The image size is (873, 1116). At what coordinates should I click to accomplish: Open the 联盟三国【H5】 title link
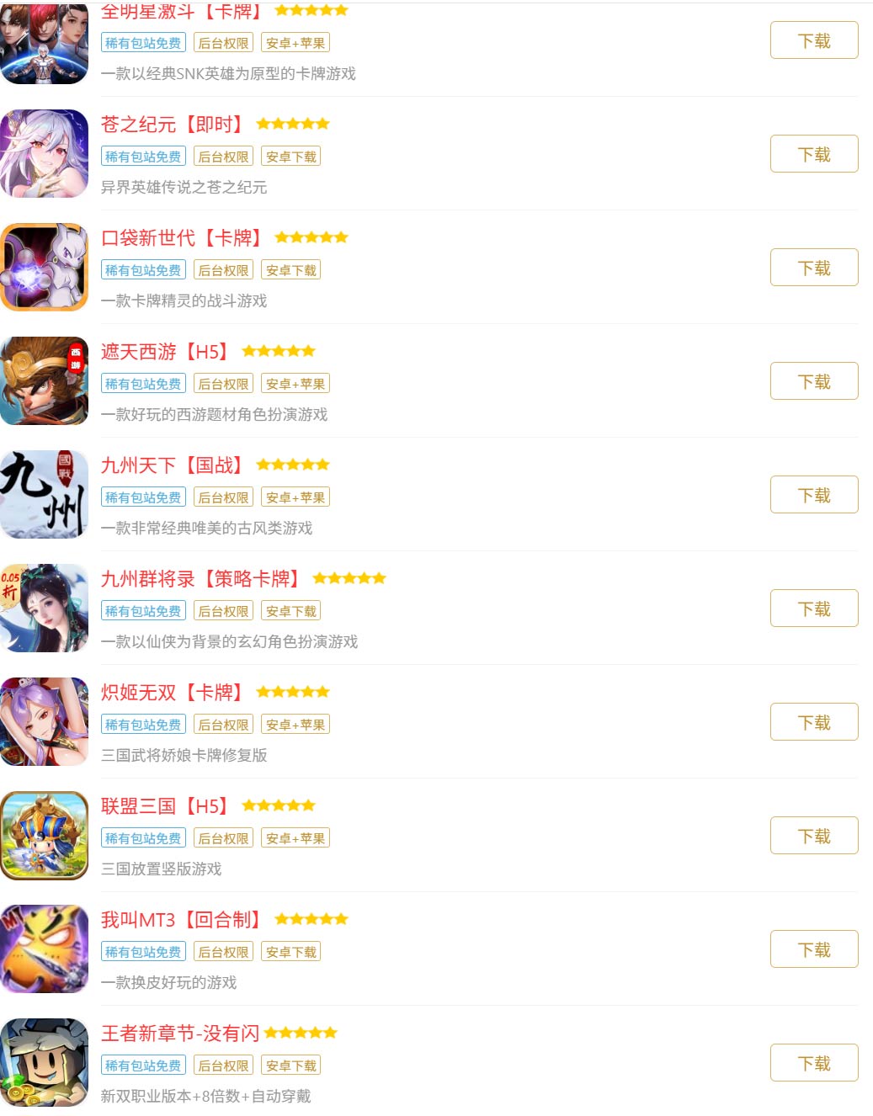coord(166,806)
